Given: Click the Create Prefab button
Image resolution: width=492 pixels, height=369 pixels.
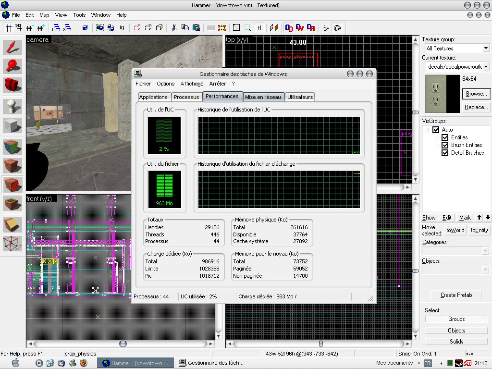Looking at the screenshot, I should point(456,295).
